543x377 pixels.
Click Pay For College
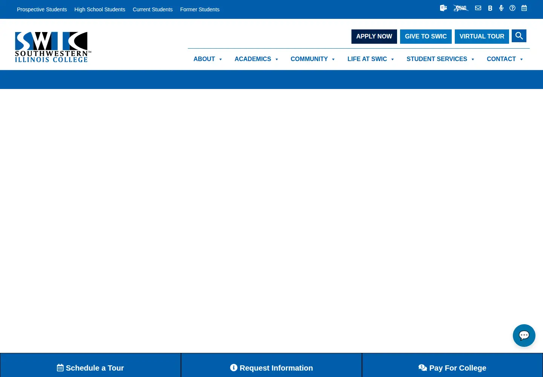pyautogui.click(x=452, y=368)
